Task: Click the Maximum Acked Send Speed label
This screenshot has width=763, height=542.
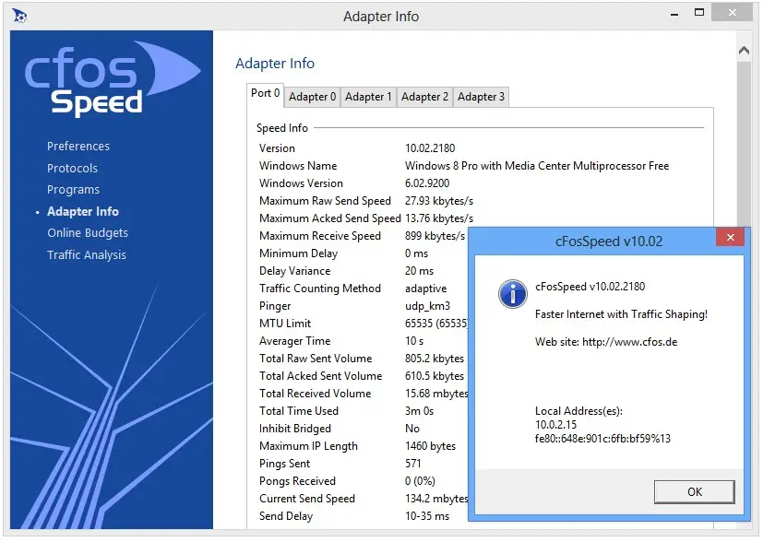Action: (x=330, y=218)
